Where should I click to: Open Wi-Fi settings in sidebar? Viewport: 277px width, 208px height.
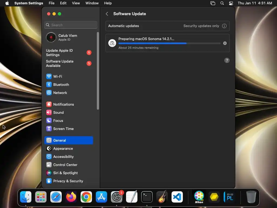(x=68, y=76)
